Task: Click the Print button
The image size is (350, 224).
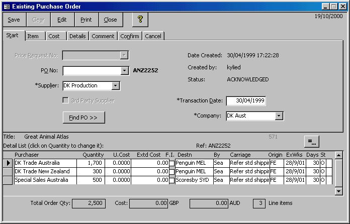Action: click(x=86, y=20)
